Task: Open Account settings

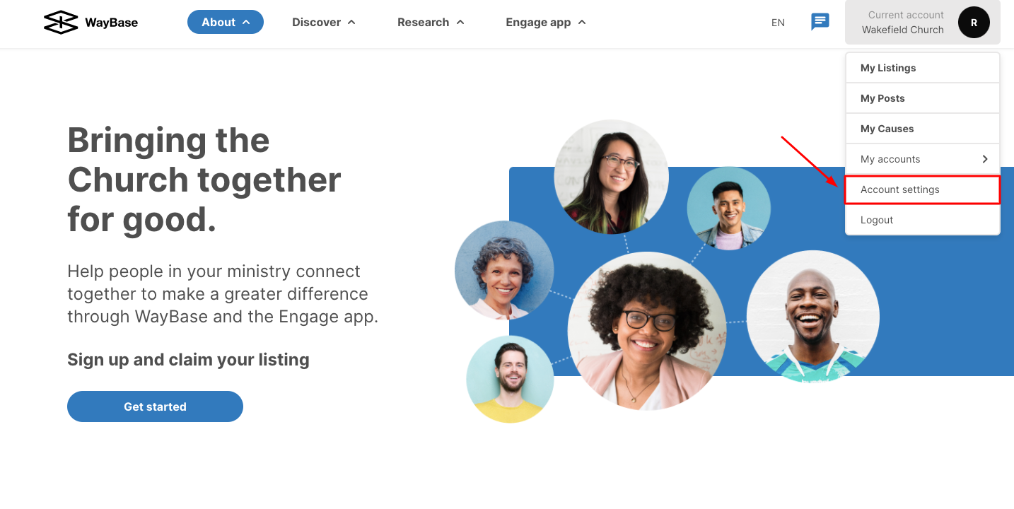Action: tap(923, 189)
